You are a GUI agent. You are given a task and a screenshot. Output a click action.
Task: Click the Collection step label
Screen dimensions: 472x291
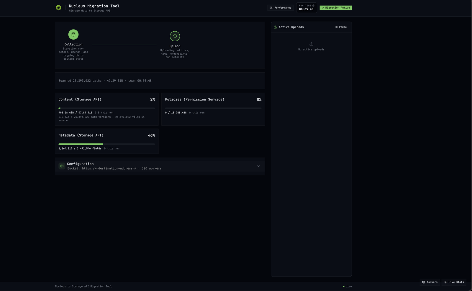point(73,45)
